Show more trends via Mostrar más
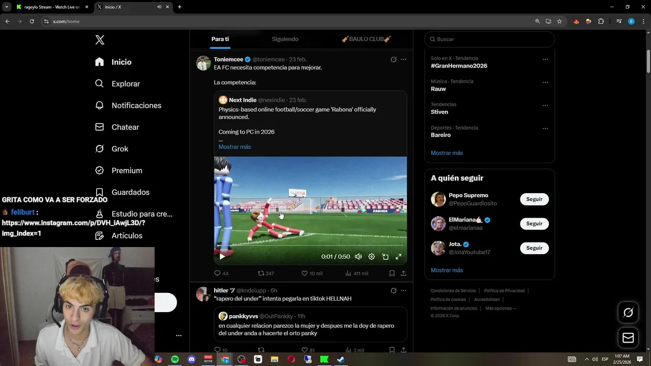Image resolution: width=651 pixels, height=366 pixels. tap(447, 153)
